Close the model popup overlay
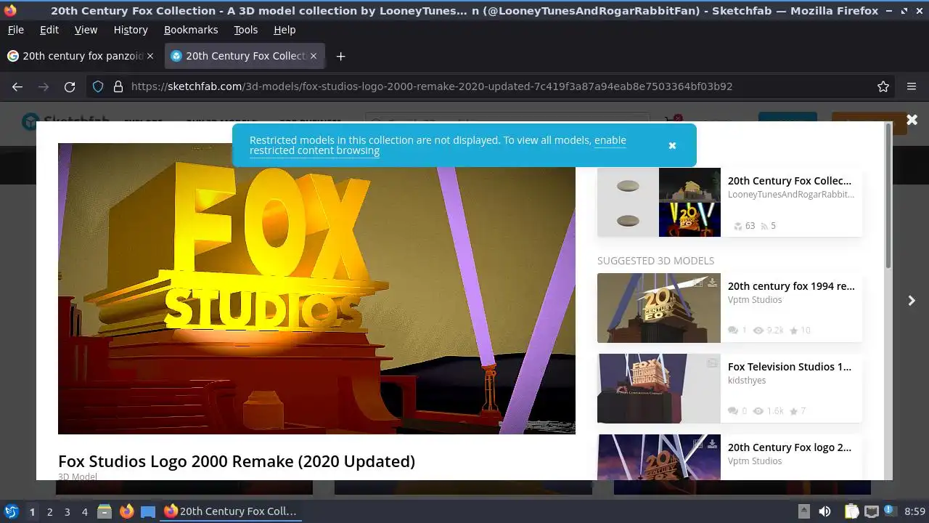The image size is (929, 523). (x=912, y=120)
